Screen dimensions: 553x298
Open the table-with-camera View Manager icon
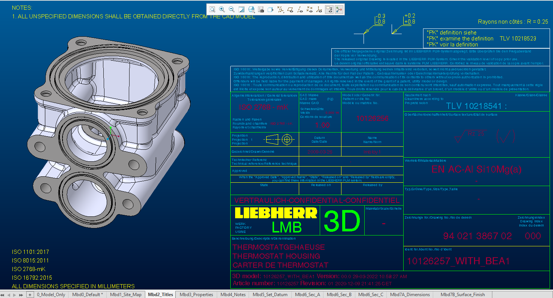(261, 9)
